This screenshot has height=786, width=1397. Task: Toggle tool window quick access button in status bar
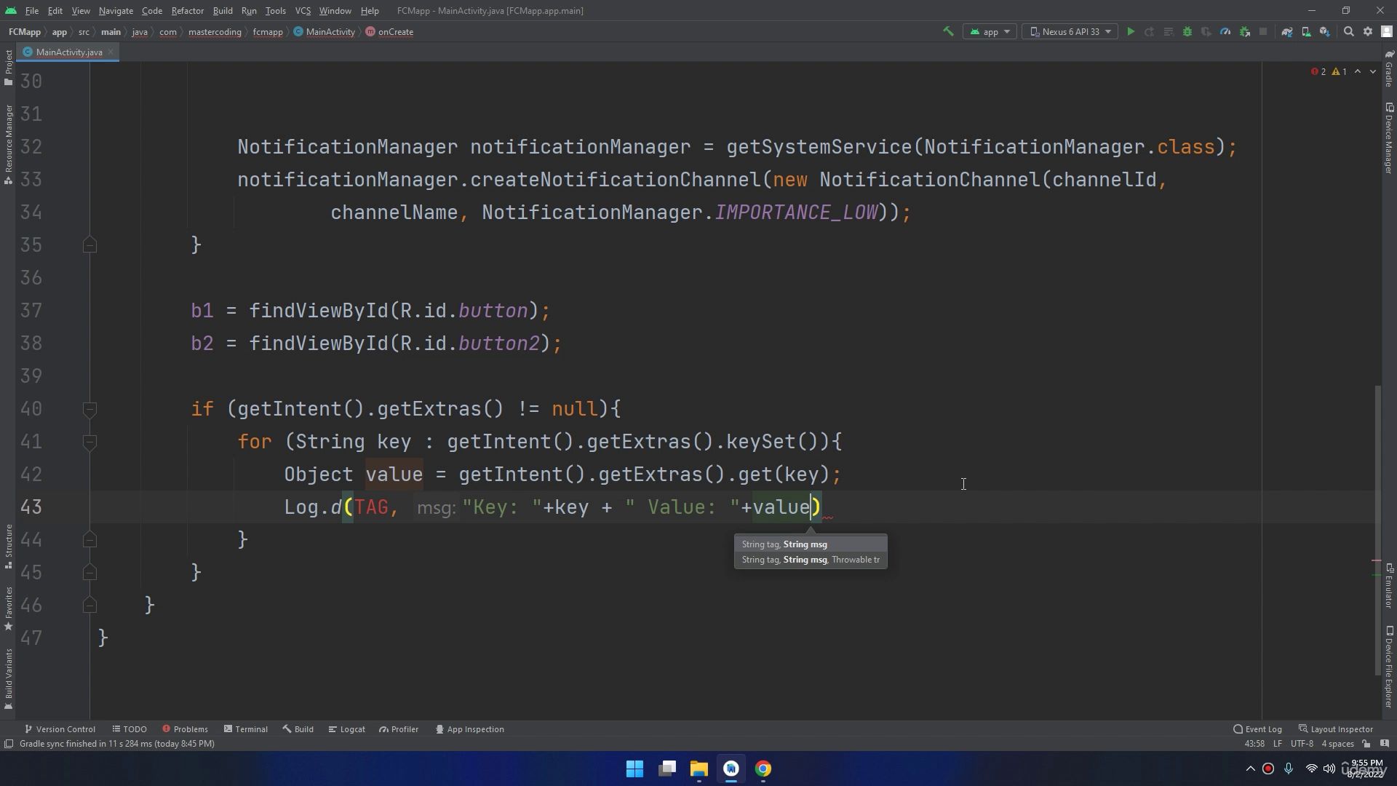[x=9, y=744]
